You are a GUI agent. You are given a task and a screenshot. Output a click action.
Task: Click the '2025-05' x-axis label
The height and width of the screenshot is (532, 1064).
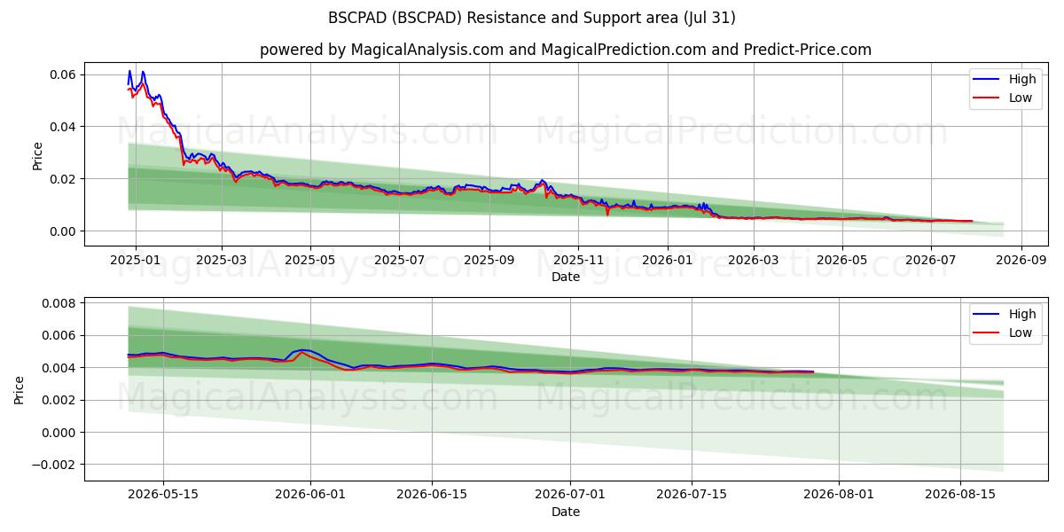pyautogui.click(x=310, y=261)
